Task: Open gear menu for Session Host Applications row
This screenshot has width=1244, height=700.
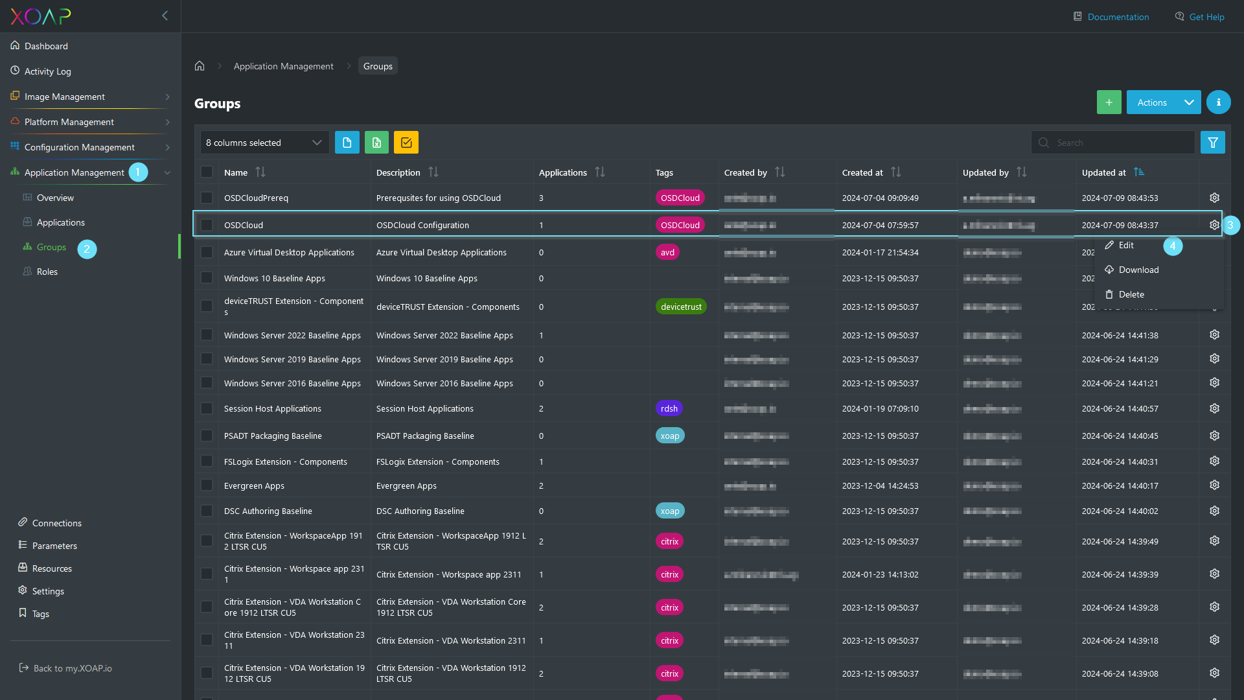Action: pos(1214,408)
